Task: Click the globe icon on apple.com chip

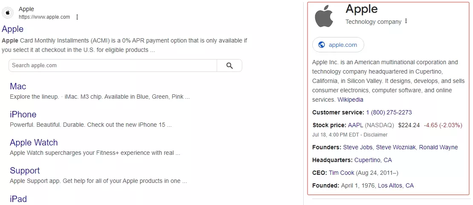Action: [322, 45]
